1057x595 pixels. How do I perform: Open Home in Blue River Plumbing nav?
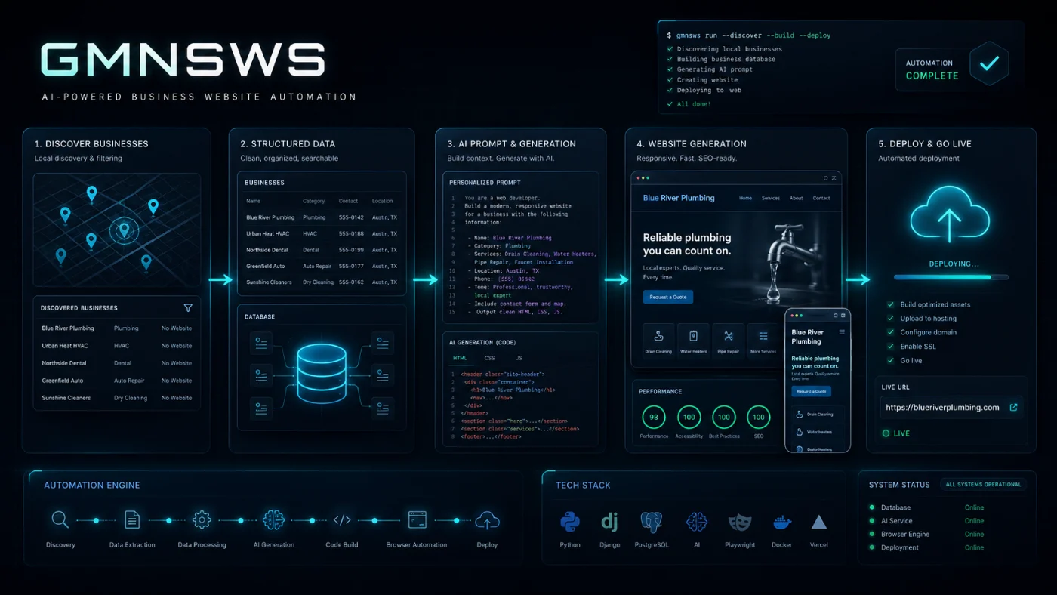(x=745, y=198)
